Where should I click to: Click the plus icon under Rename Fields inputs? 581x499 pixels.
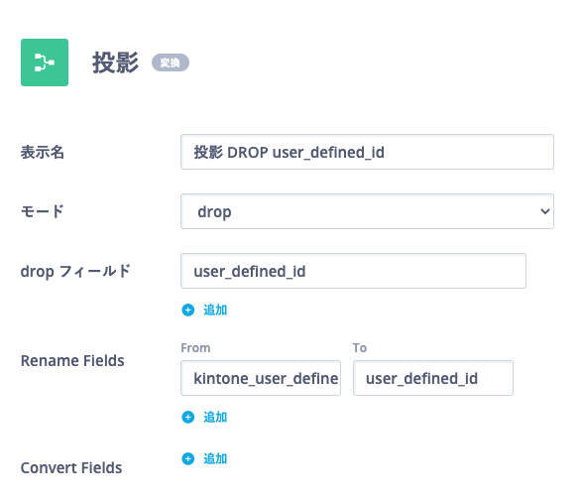[187, 417]
